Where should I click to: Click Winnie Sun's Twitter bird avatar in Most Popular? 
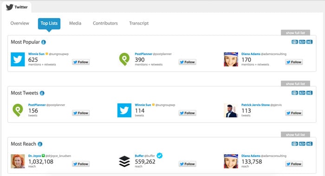click(x=18, y=59)
